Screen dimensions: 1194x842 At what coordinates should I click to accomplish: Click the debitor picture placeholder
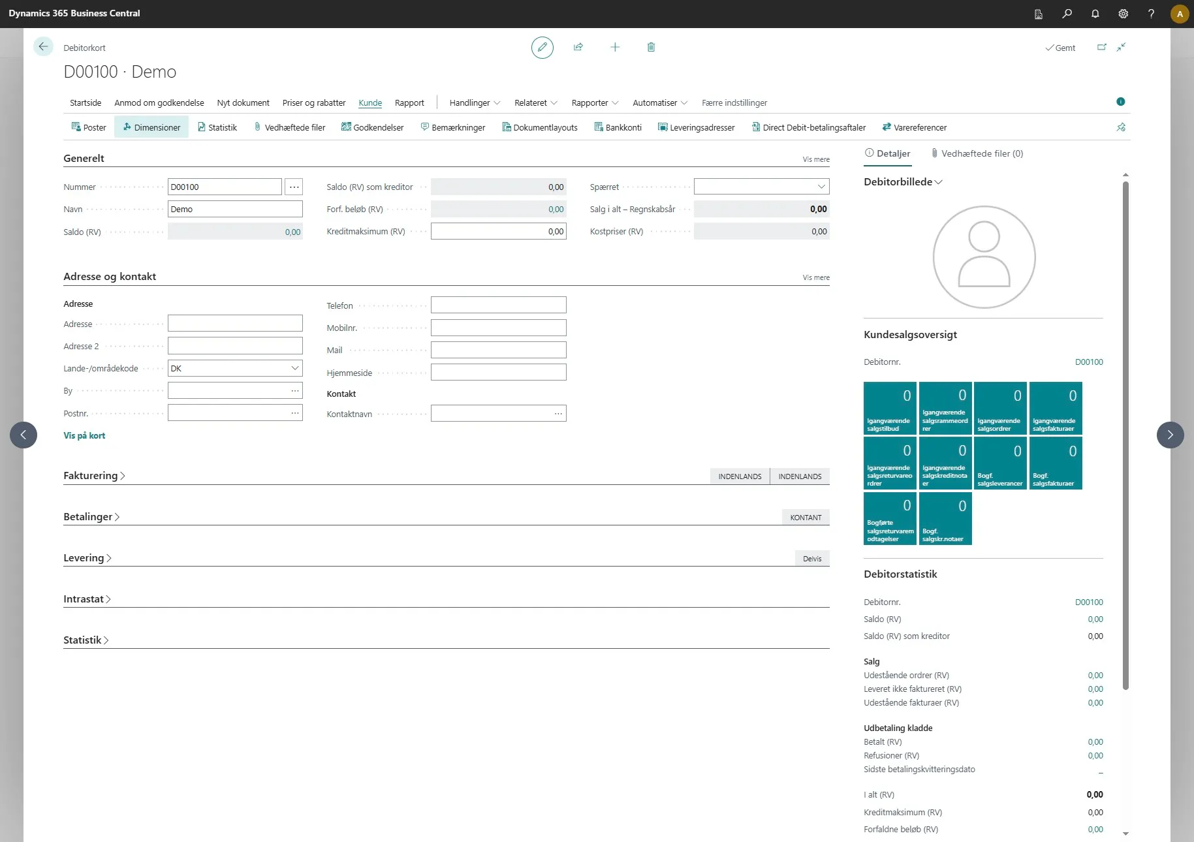tap(984, 257)
